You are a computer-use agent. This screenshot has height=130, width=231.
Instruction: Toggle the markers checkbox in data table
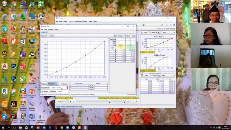pos(130,39)
